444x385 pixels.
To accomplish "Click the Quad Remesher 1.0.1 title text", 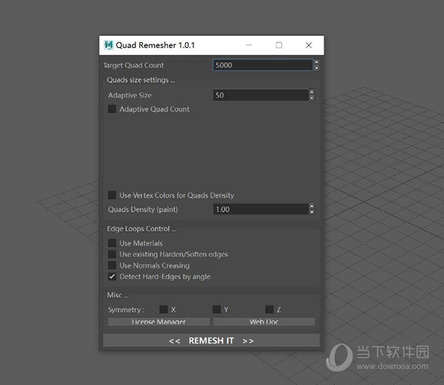I will (155, 45).
